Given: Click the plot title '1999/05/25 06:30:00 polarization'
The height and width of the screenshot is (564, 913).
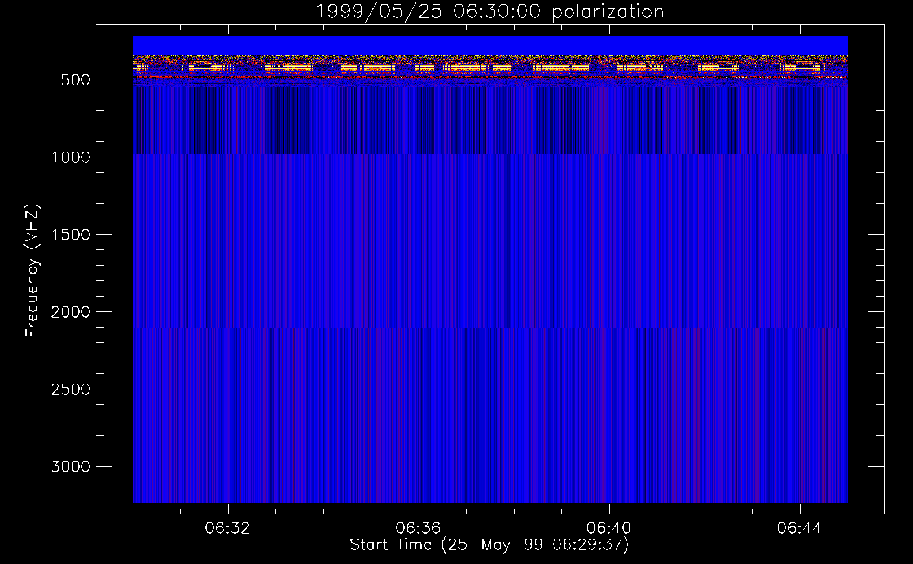Looking at the screenshot, I should pyautogui.click(x=489, y=12).
